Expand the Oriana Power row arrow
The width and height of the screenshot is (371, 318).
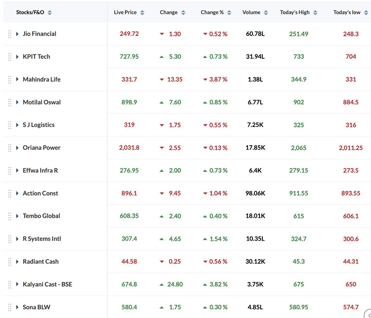click(x=18, y=148)
